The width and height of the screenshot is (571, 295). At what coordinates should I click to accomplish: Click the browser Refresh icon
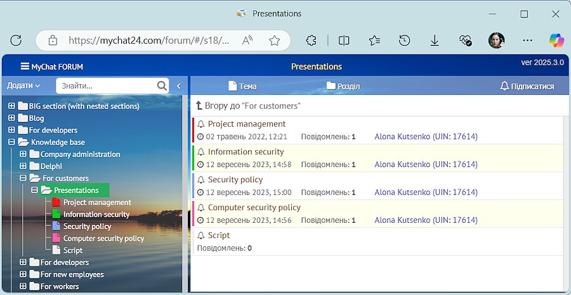(16, 41)
